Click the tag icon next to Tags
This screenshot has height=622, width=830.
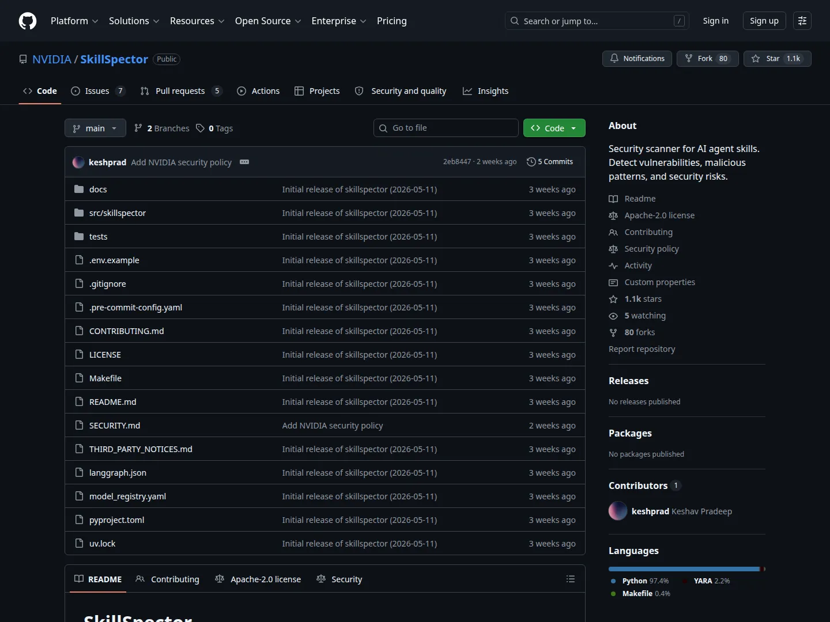200,128
